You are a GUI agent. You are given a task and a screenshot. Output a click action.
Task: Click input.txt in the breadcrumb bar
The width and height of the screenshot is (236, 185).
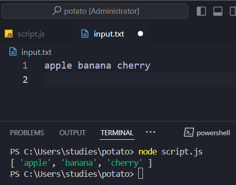(36, 52)
